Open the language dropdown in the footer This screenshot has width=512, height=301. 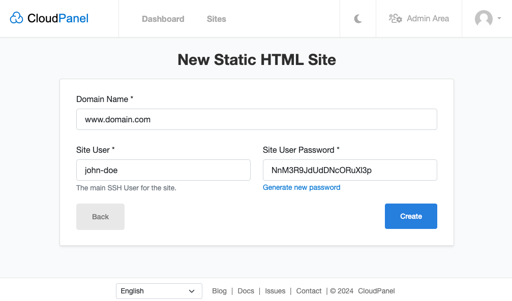pos(159,291)
